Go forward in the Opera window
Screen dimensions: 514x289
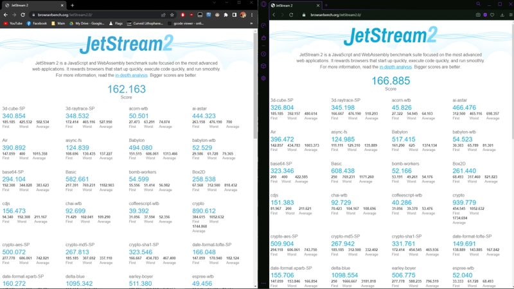click(282, 15)
